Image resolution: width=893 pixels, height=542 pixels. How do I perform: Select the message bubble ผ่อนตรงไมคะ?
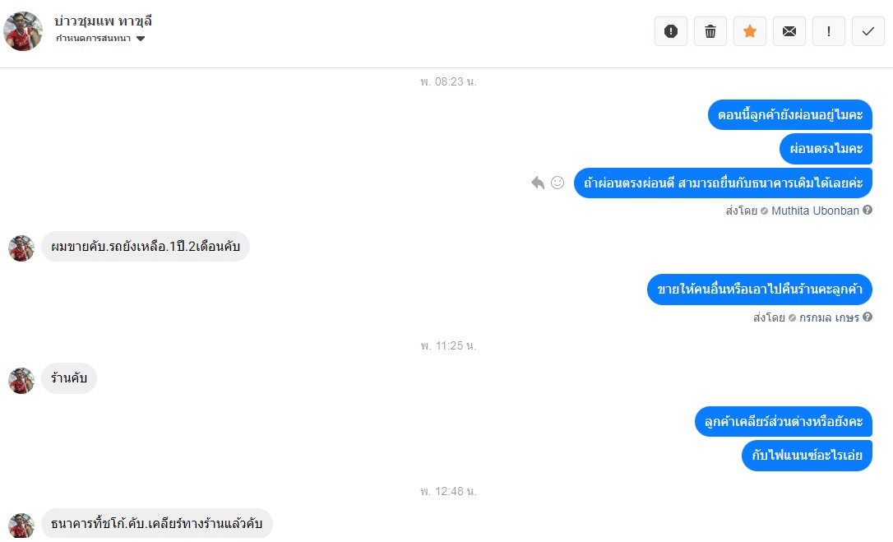pyautogui.click(x=826, y=149)
